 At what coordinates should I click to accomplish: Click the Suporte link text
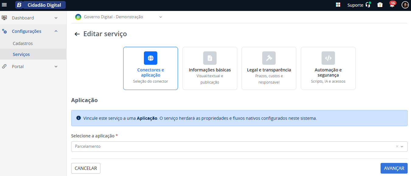(x=355, y=5)
